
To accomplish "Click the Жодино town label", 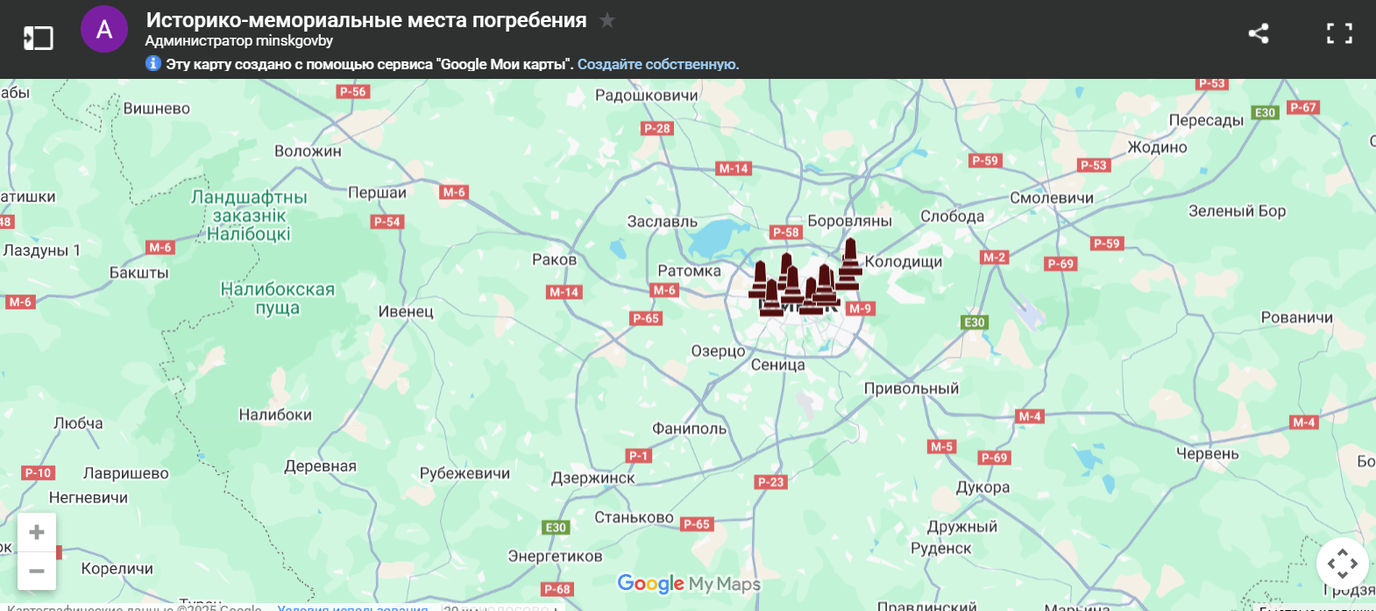I will [x=1157, y=147].
